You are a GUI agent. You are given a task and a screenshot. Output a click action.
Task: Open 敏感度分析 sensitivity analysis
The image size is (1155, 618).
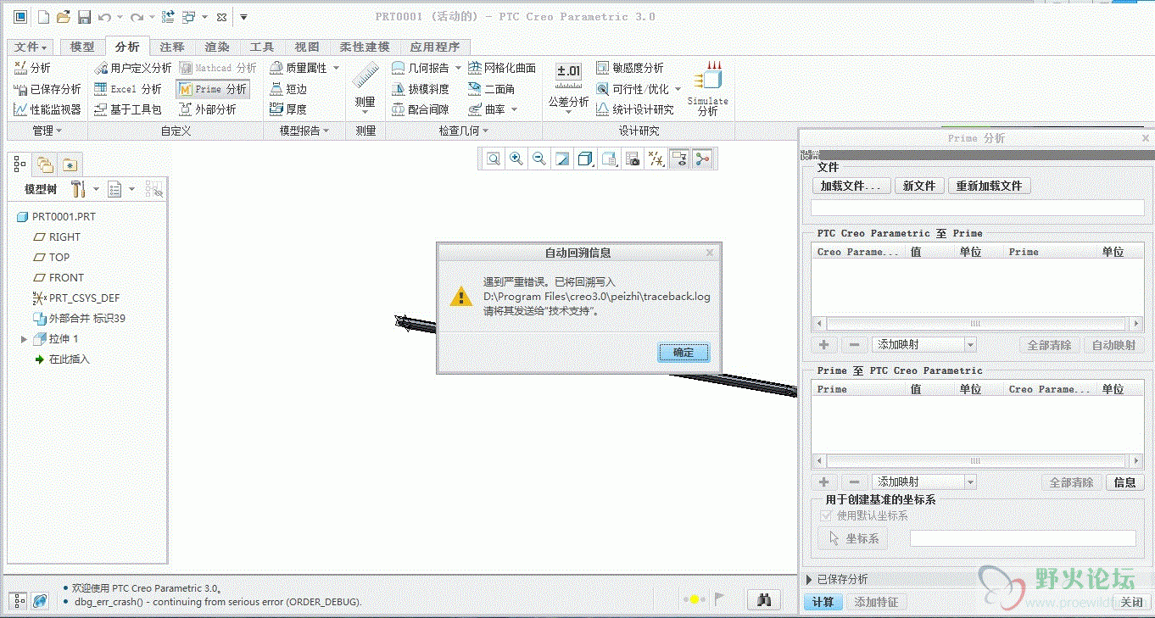630,68
